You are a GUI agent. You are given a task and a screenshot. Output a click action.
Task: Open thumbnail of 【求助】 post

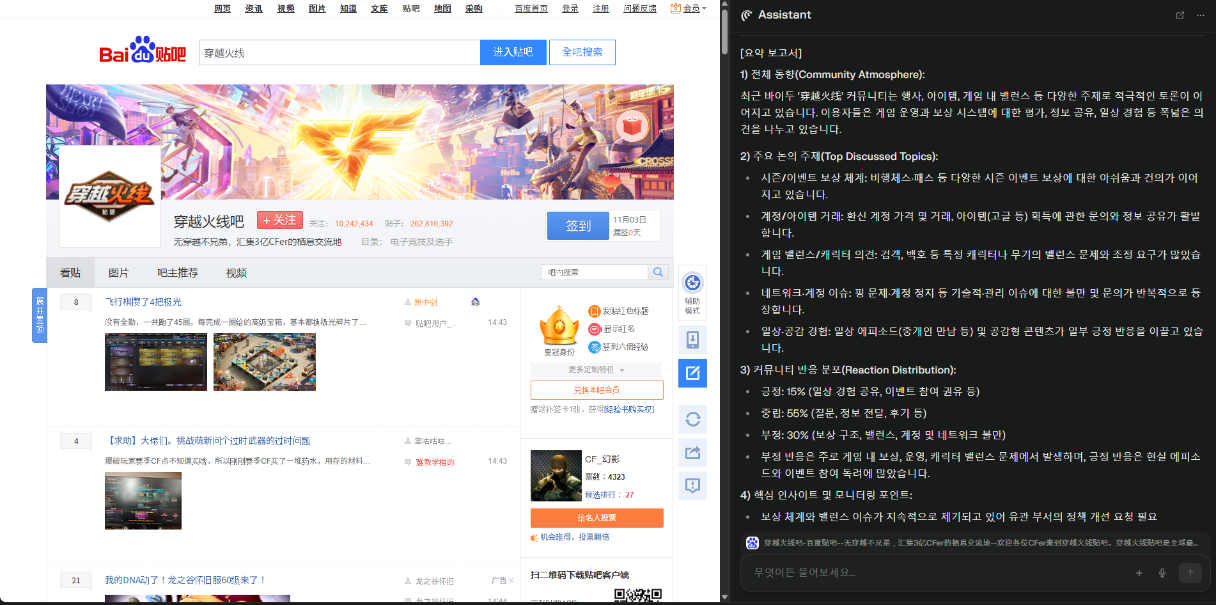click(143, 501)
